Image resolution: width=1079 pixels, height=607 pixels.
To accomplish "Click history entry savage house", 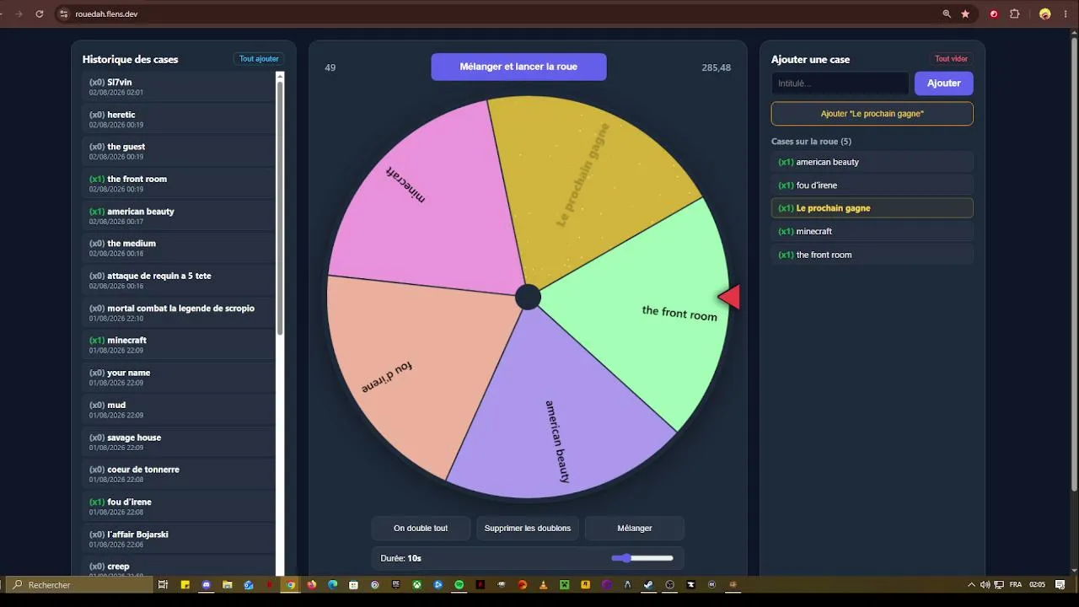I will pyautogui.click(x=179, y=442).
